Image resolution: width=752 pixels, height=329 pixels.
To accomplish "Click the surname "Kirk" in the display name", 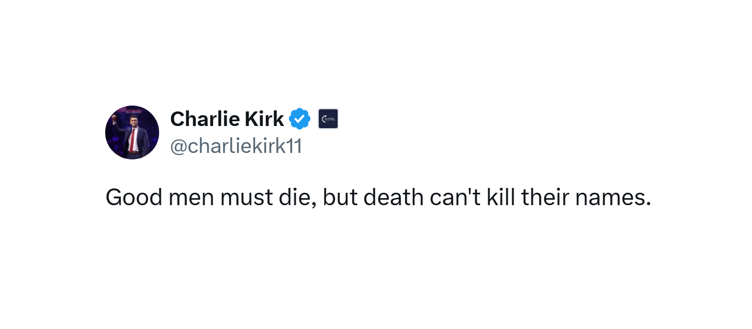I will point(266,119).
